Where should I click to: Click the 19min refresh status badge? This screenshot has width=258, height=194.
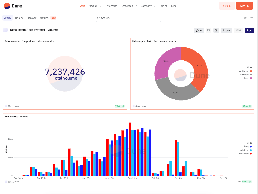[119, 106]
